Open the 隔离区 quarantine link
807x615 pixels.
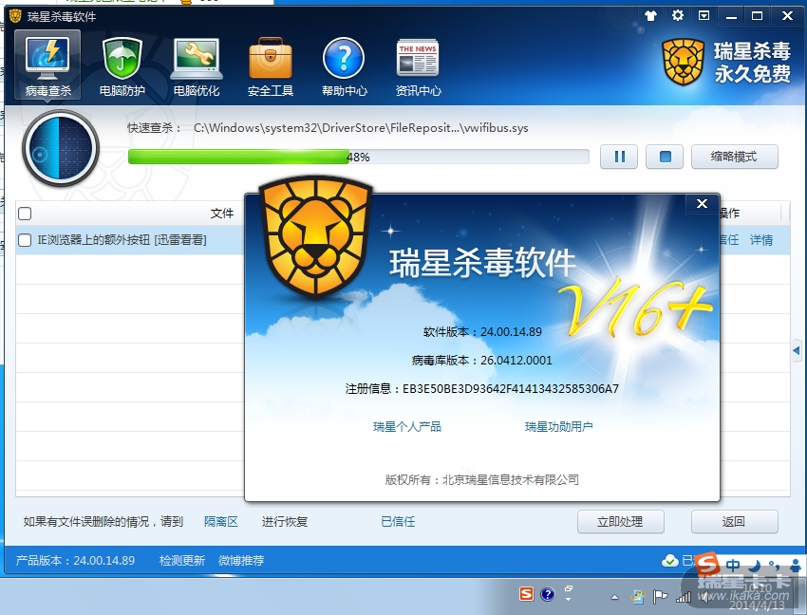221,522
